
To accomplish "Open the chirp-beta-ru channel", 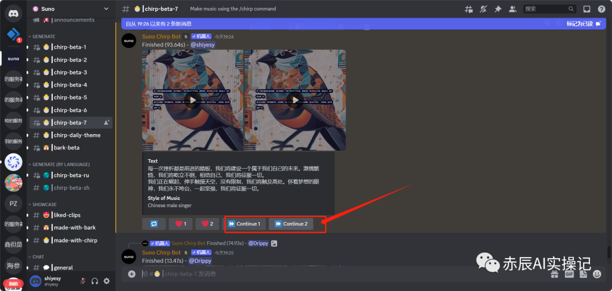I will click(x=71, y=175).
